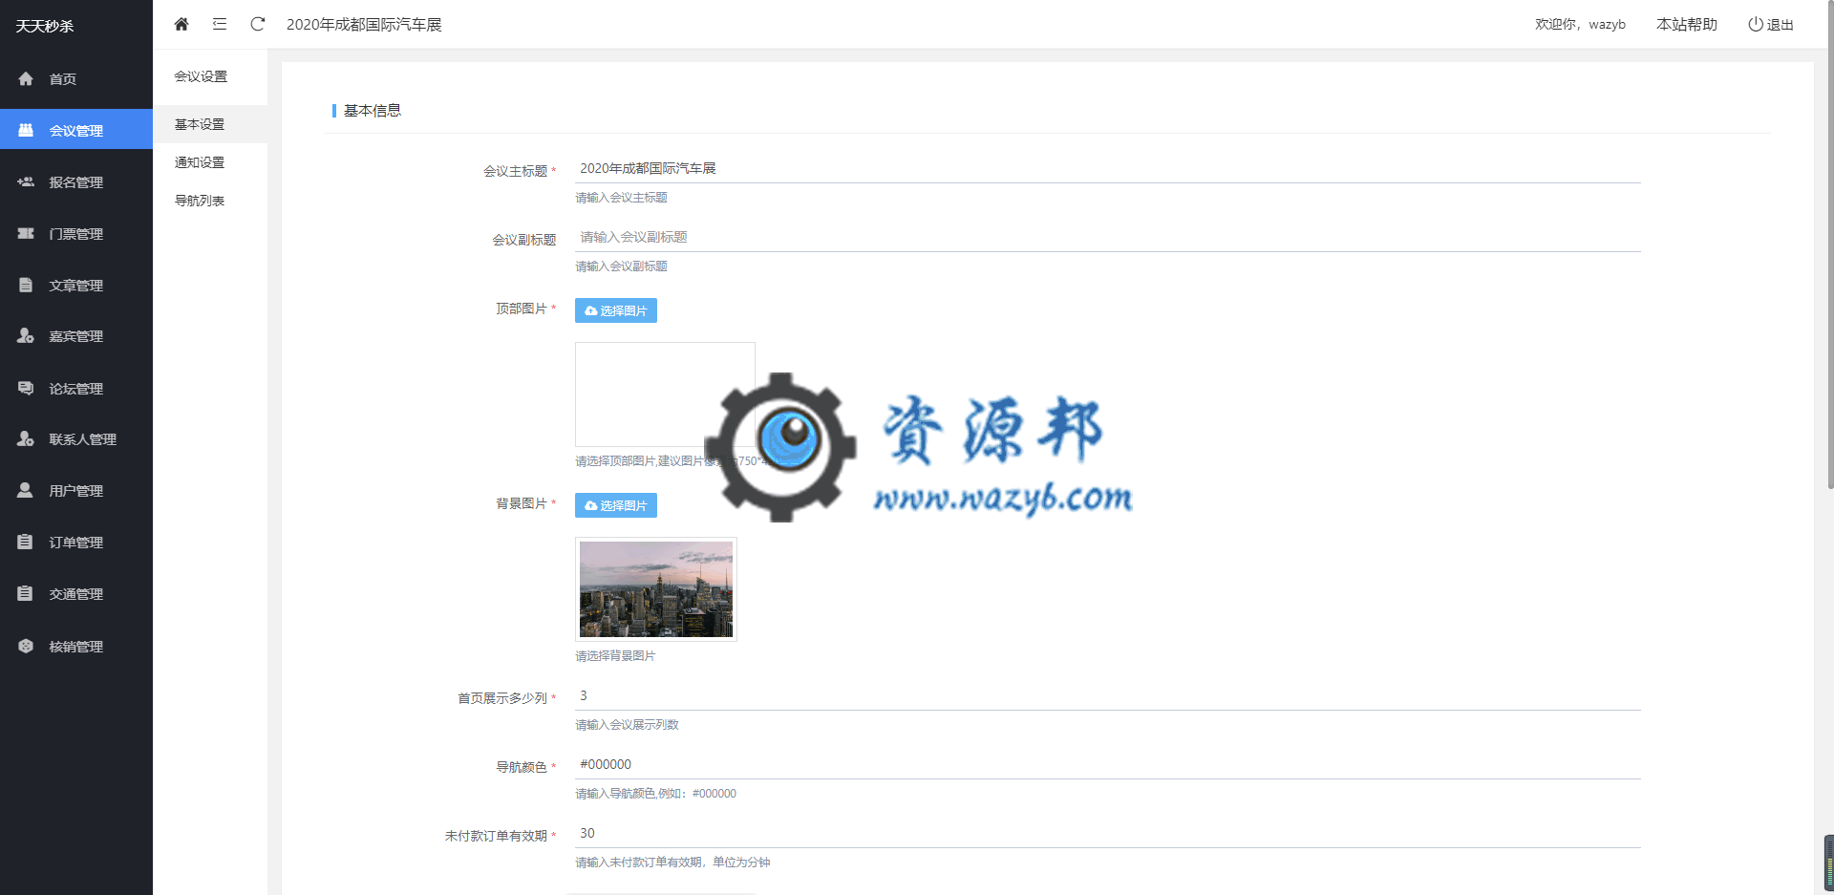Click 会议设置 submenu header

[201, 76]
